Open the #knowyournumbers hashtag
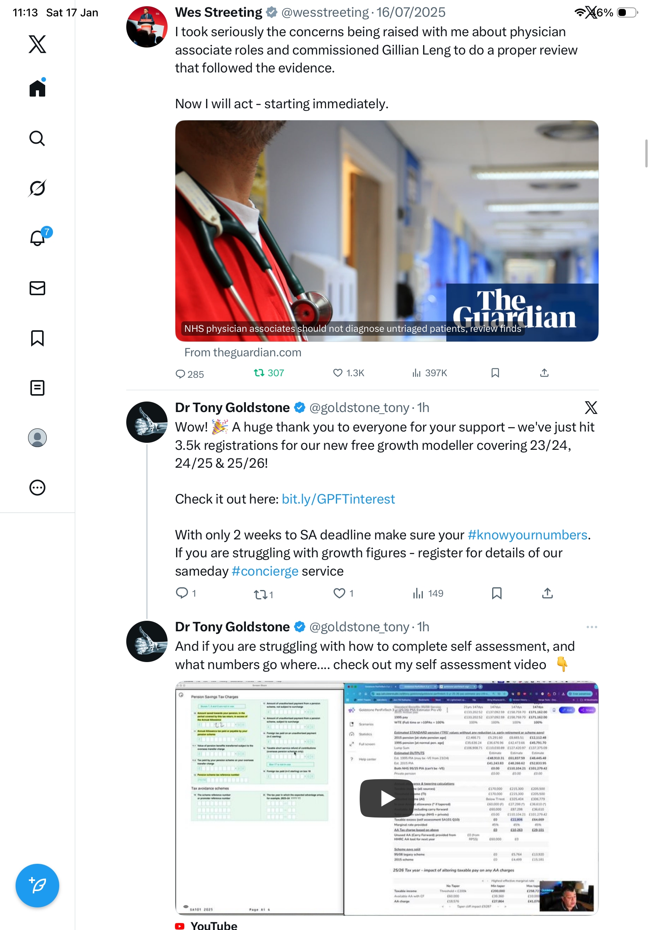This screenshot has height=930, width=650. pyautogui.click(x=527, y=535)
